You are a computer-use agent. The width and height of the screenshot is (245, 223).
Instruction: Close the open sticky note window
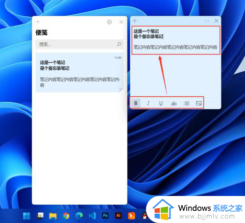(x=216, y=21)
